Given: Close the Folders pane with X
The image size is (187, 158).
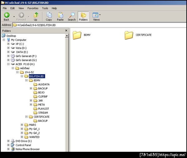Looking at the screenshot, I should (x=66, y=31).
